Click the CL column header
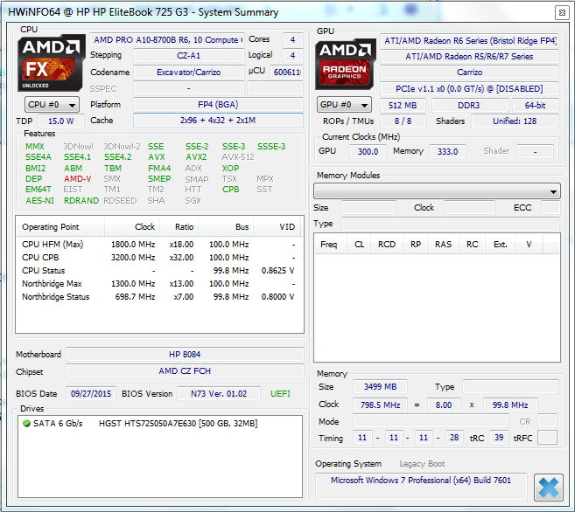 [x=359, y=244]
